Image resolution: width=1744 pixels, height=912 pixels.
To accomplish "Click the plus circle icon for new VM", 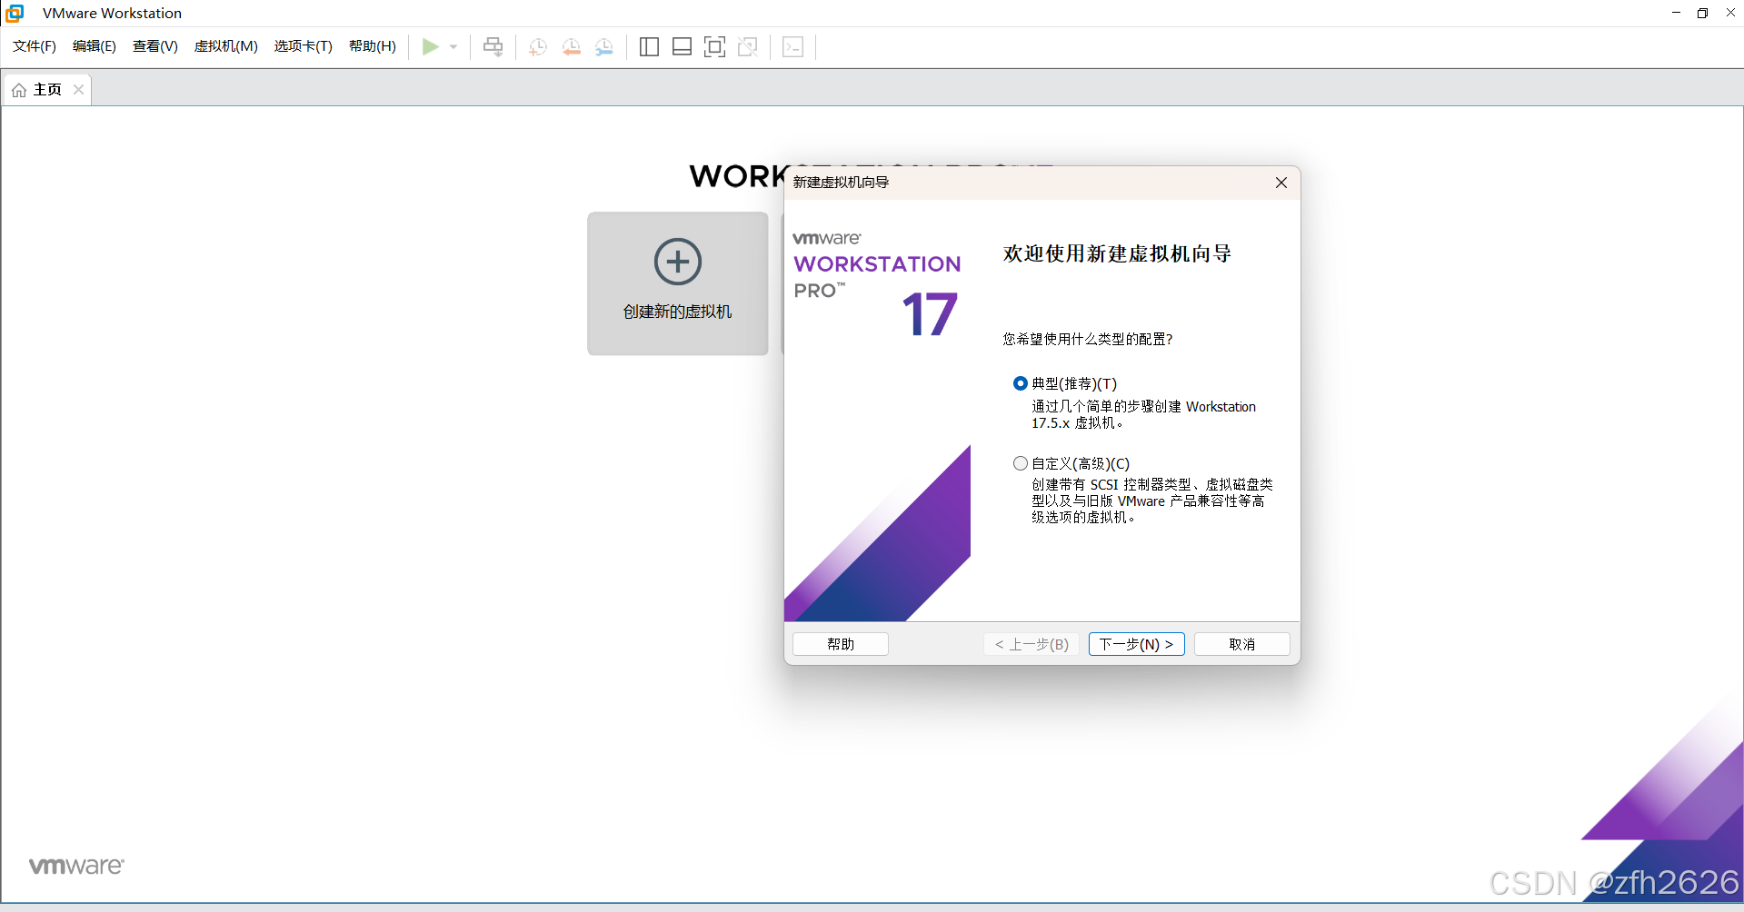I will (678, 262).
